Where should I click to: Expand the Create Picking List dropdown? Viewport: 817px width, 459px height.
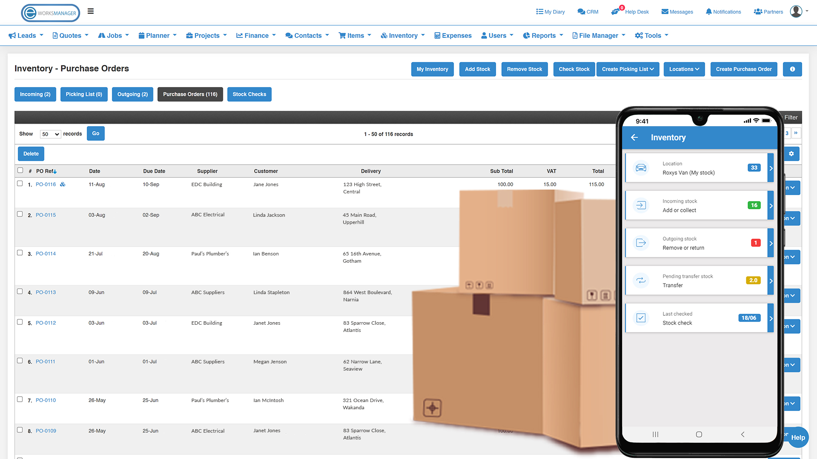point(628,69)
